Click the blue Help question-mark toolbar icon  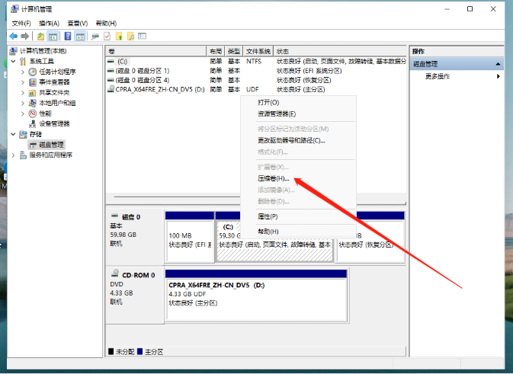click(68, 36)
